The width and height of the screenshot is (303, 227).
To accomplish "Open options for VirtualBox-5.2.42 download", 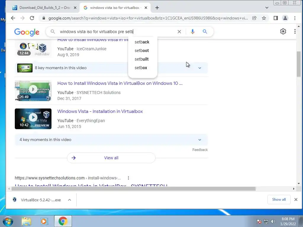I will pyautogui.click(x=70, y=200).
